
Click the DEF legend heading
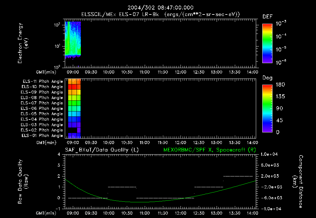[268, 17]
